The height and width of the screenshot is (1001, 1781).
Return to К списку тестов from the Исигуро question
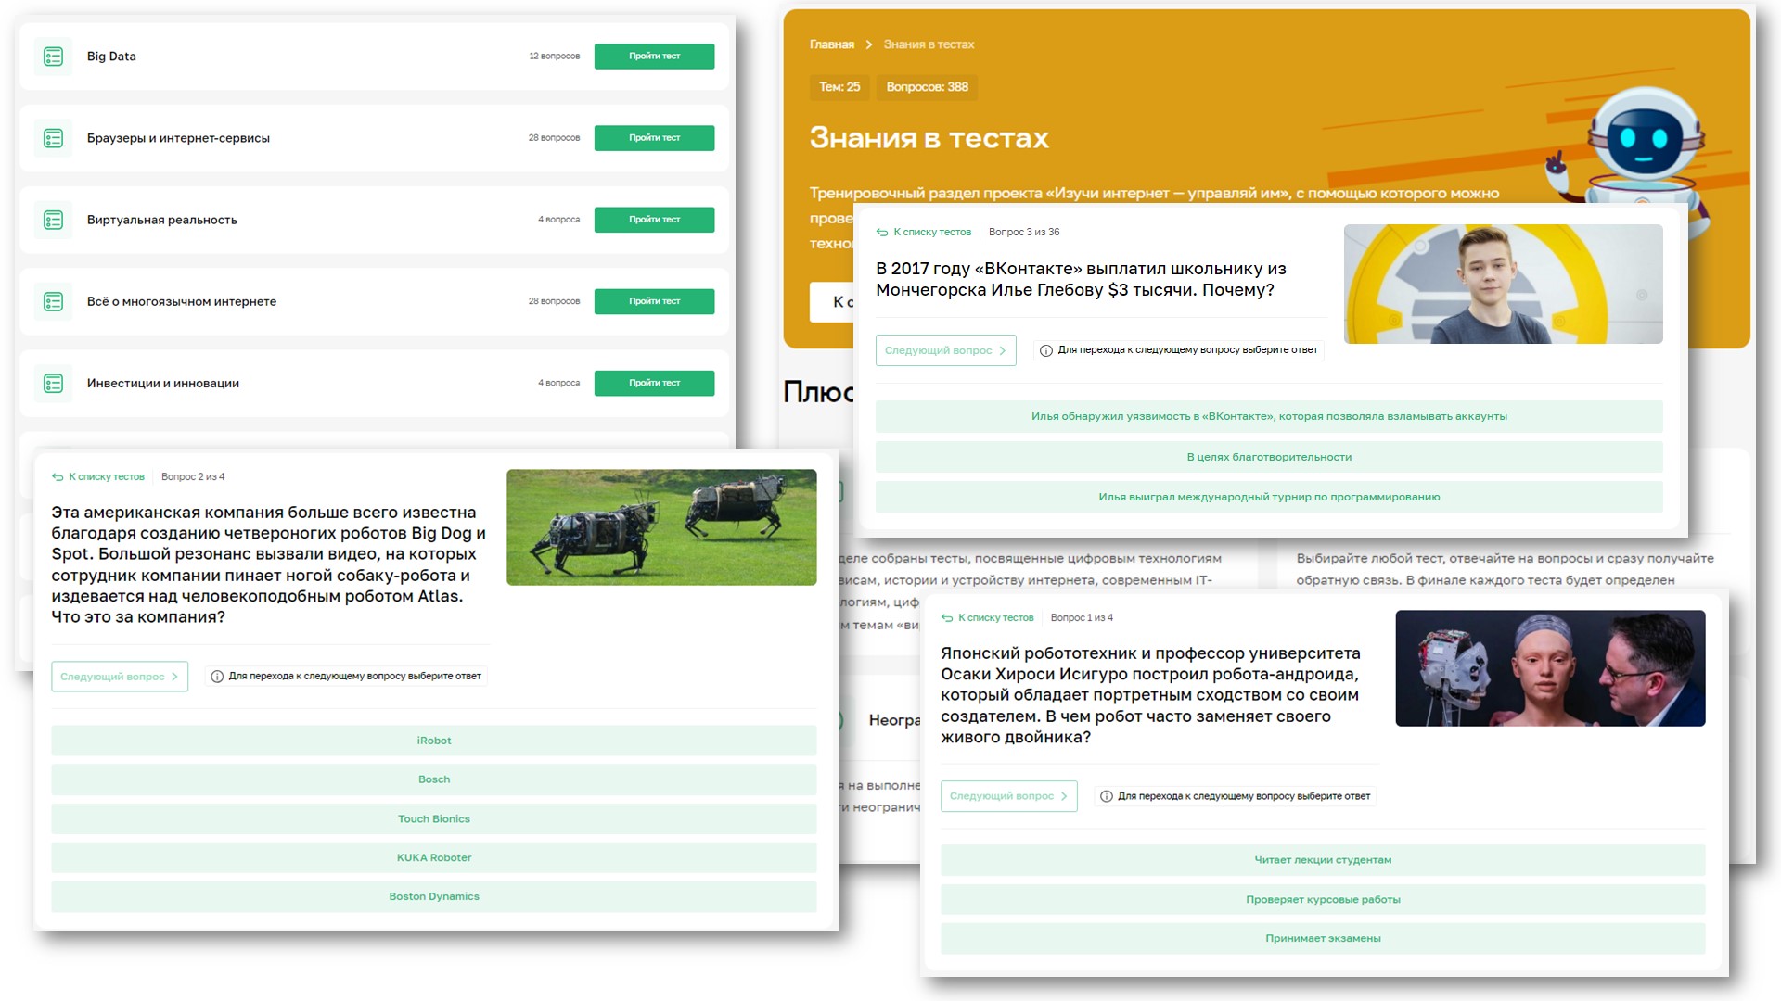tap(994, 618)
